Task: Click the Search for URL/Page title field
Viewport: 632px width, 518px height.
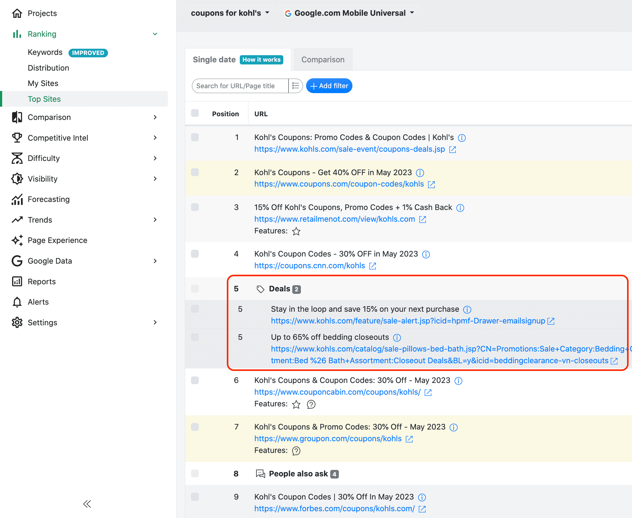Action: click(x=240, y=86)
